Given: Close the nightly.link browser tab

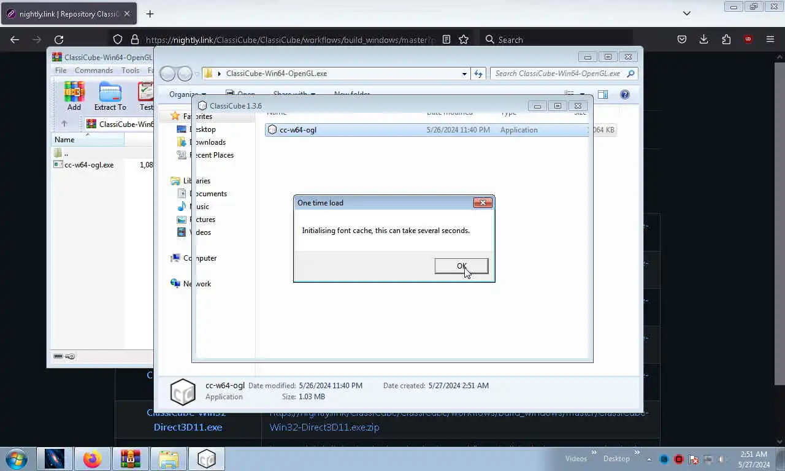Looking at the screenshot, I should tap(126, 13).
